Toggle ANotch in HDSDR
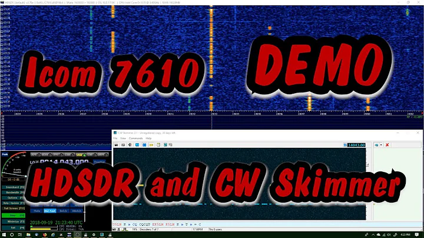424x238 pixels. tap(77, 211)
